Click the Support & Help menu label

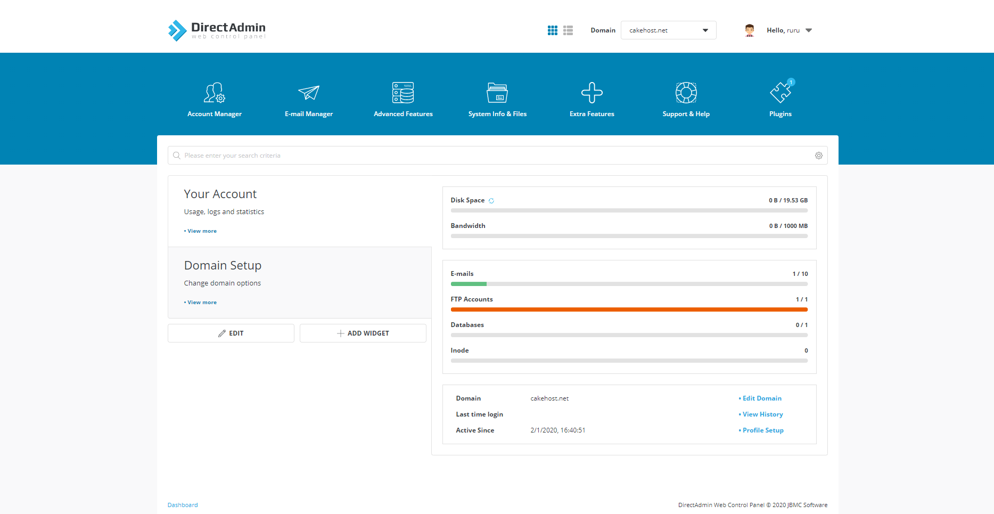[686, 114]
